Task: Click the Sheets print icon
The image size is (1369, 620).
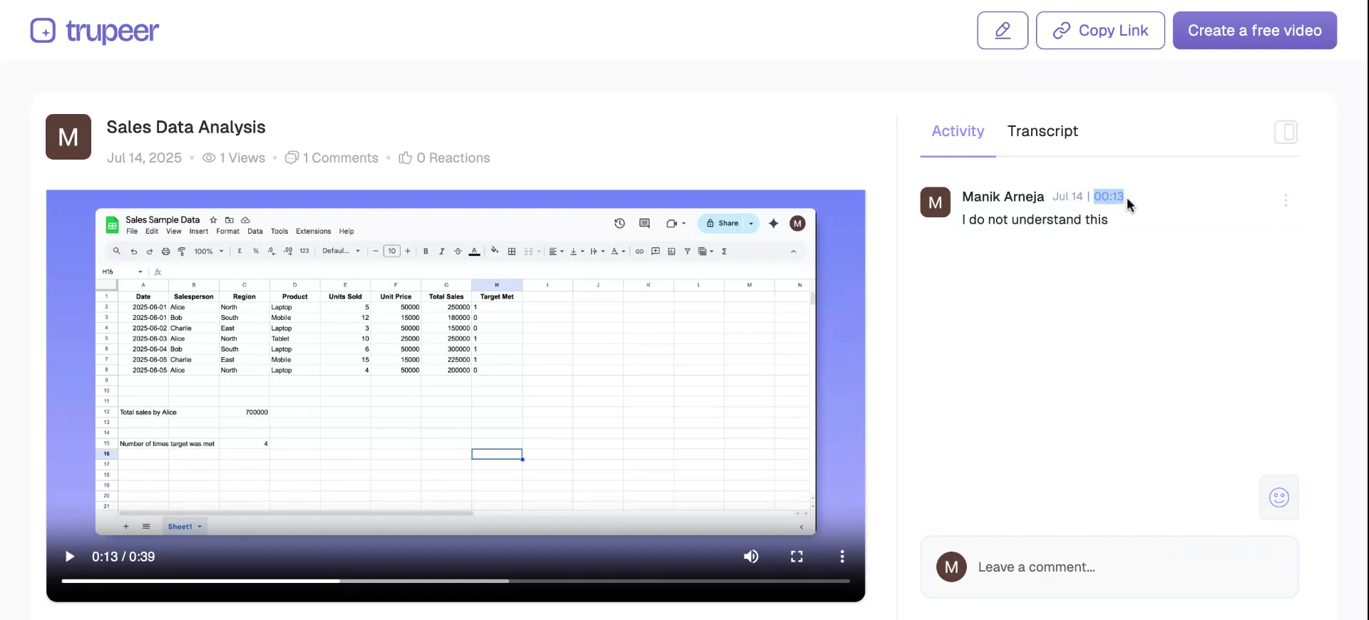Action: [x=165, y=252]
